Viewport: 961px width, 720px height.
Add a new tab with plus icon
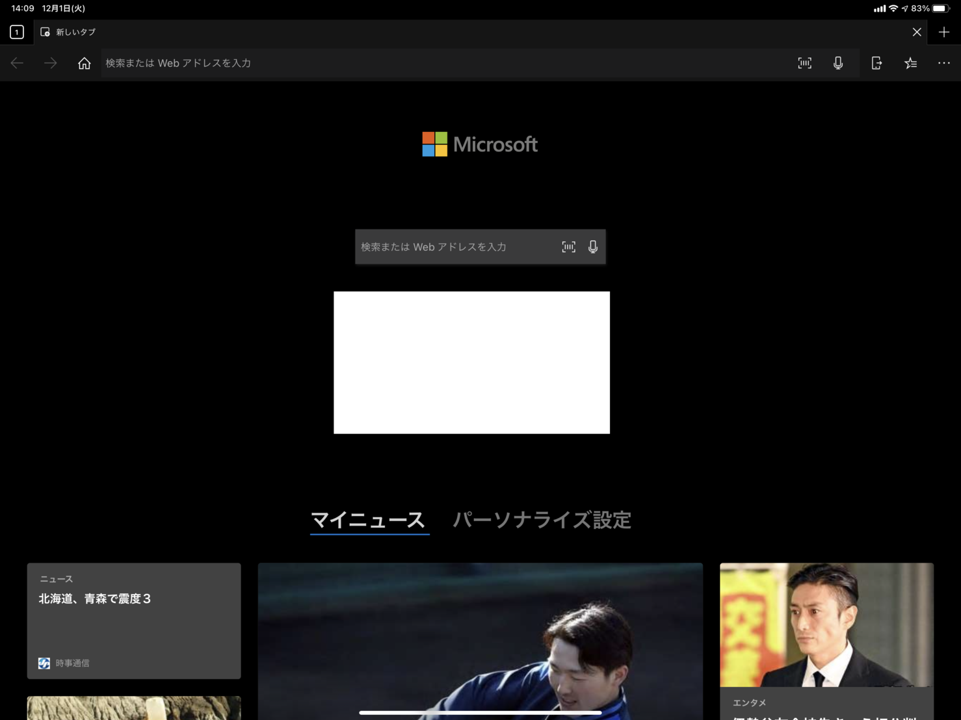point(944,32)
